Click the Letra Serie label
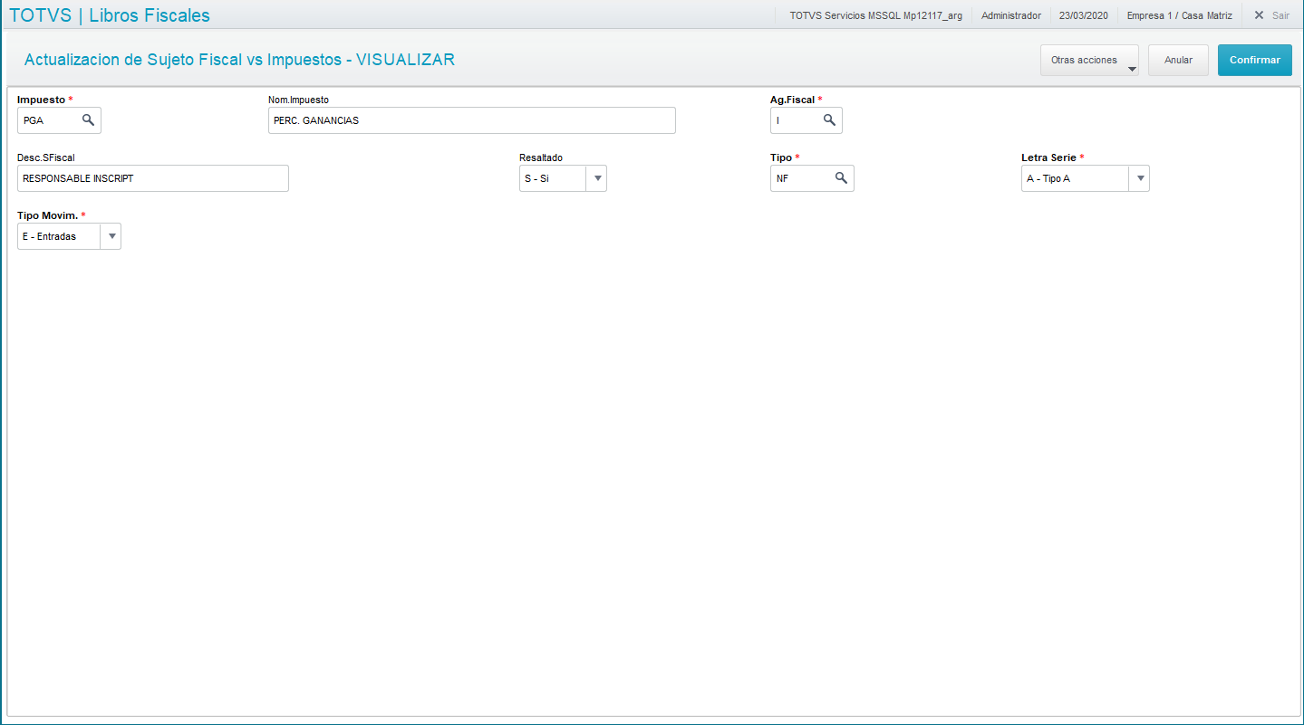Image resolution: width=1304 pixels, height=725 pixels. (x=1048, y=157)
